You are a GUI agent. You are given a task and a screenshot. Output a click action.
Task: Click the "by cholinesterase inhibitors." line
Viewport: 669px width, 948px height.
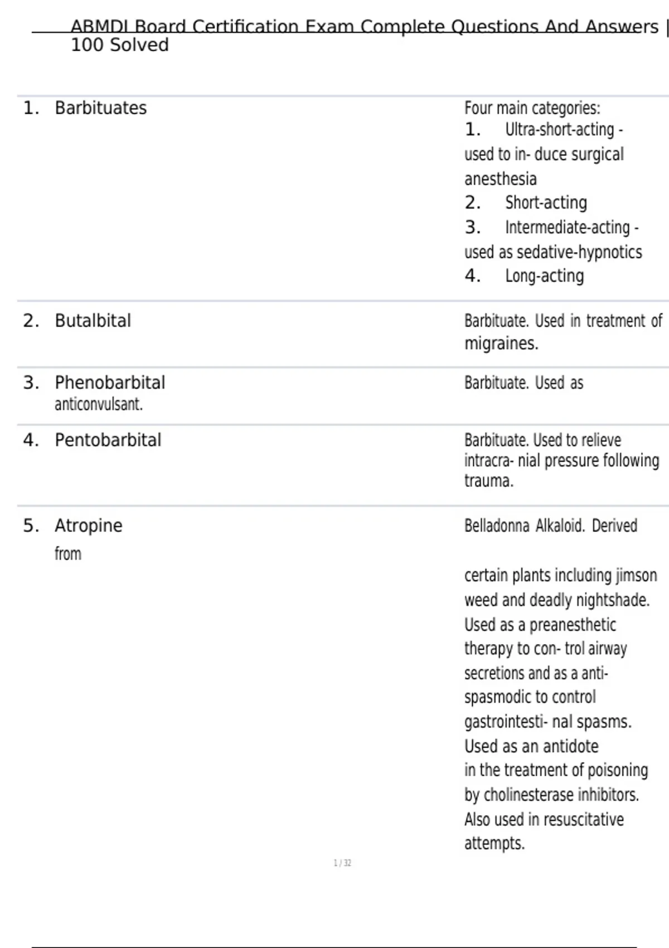(x=551, y=795)
